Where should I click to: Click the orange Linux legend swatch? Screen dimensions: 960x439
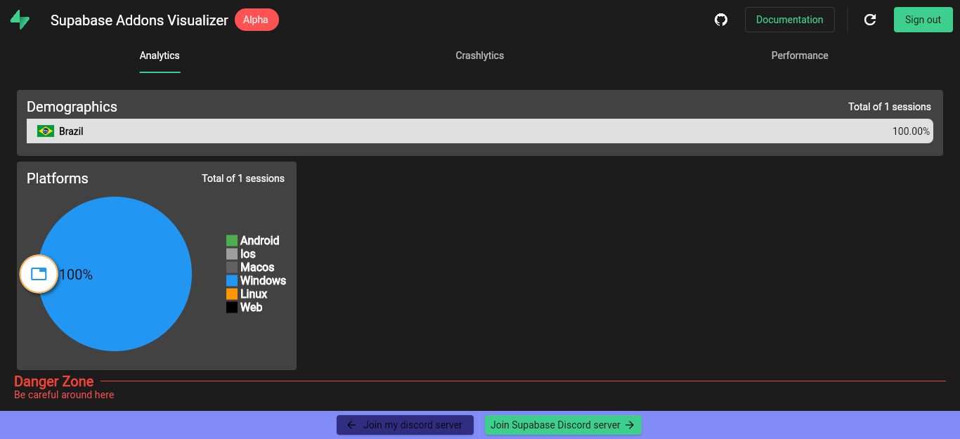click(x=232, y=294)
